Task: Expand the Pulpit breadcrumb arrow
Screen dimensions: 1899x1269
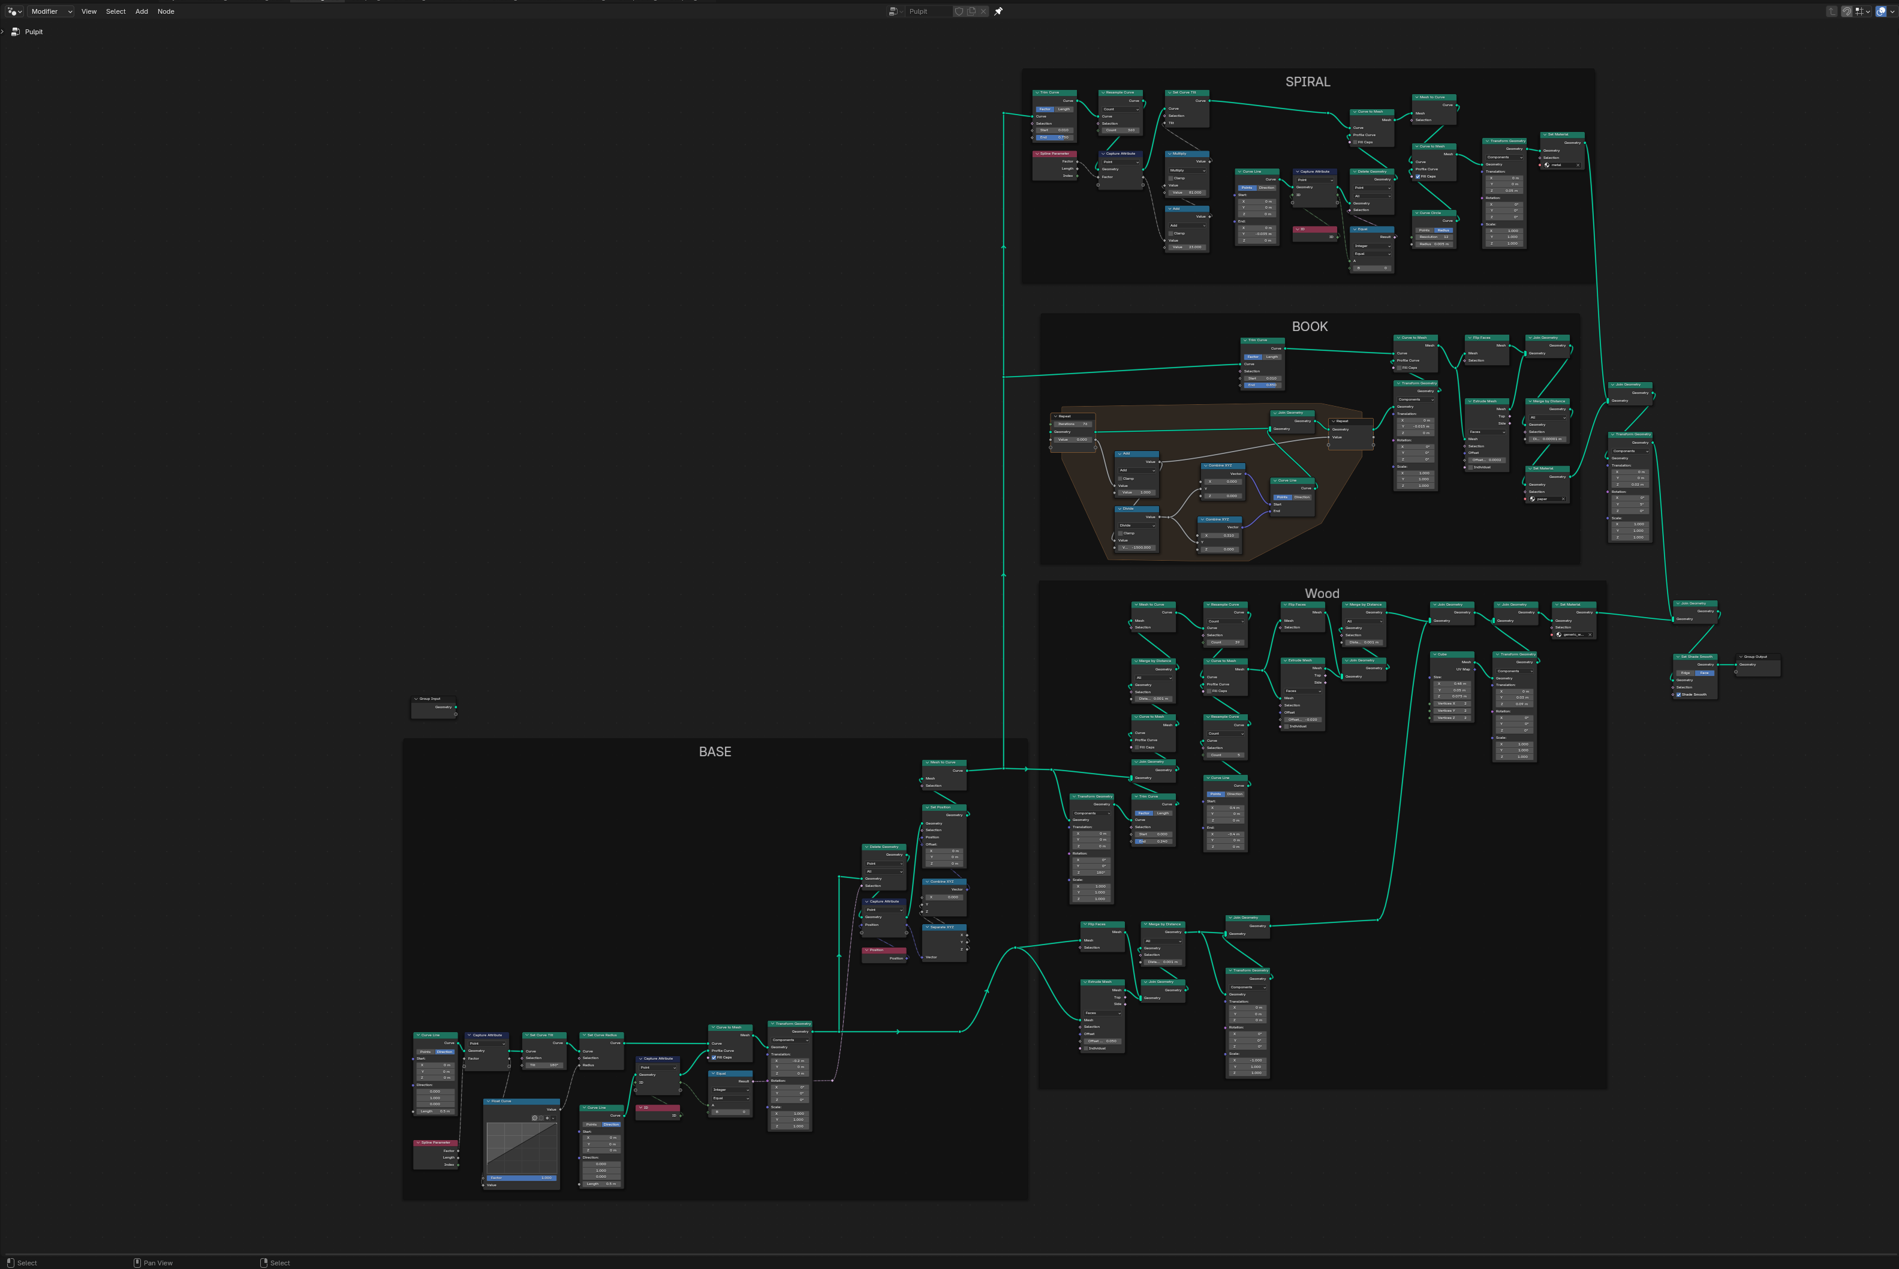Action: (3, 32)
